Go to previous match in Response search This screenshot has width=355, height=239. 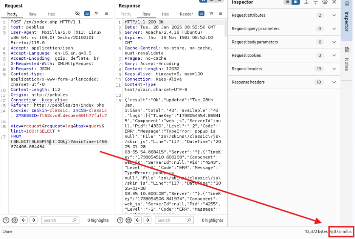tap(138, 220)
